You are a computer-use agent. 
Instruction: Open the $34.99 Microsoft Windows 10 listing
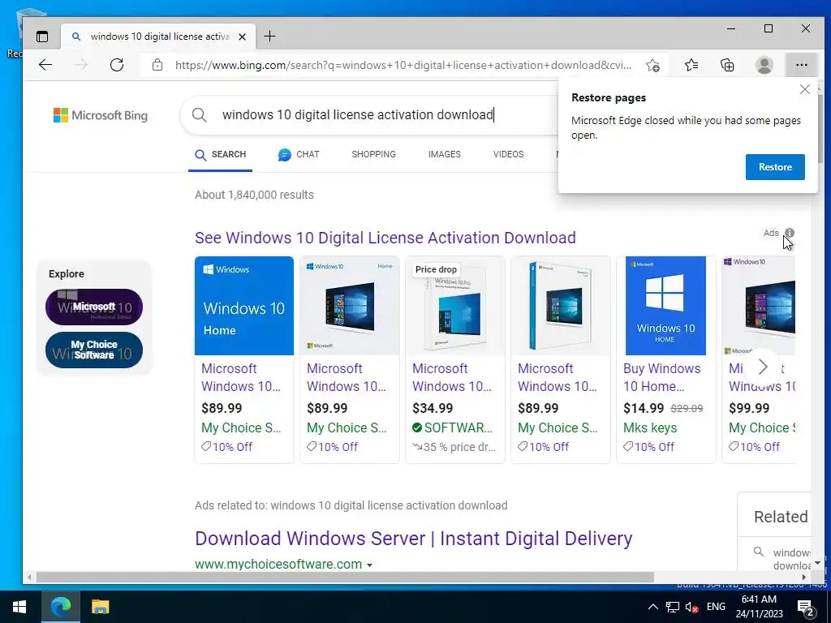(x=451, y=377)
